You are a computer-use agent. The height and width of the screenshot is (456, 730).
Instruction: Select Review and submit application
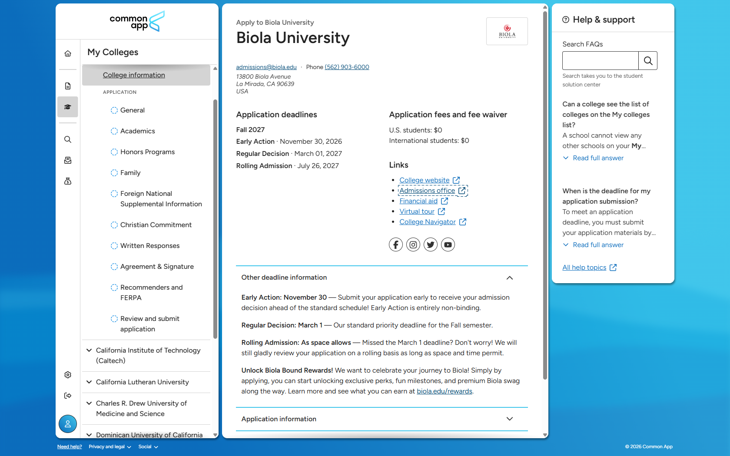tap(149, 324)
